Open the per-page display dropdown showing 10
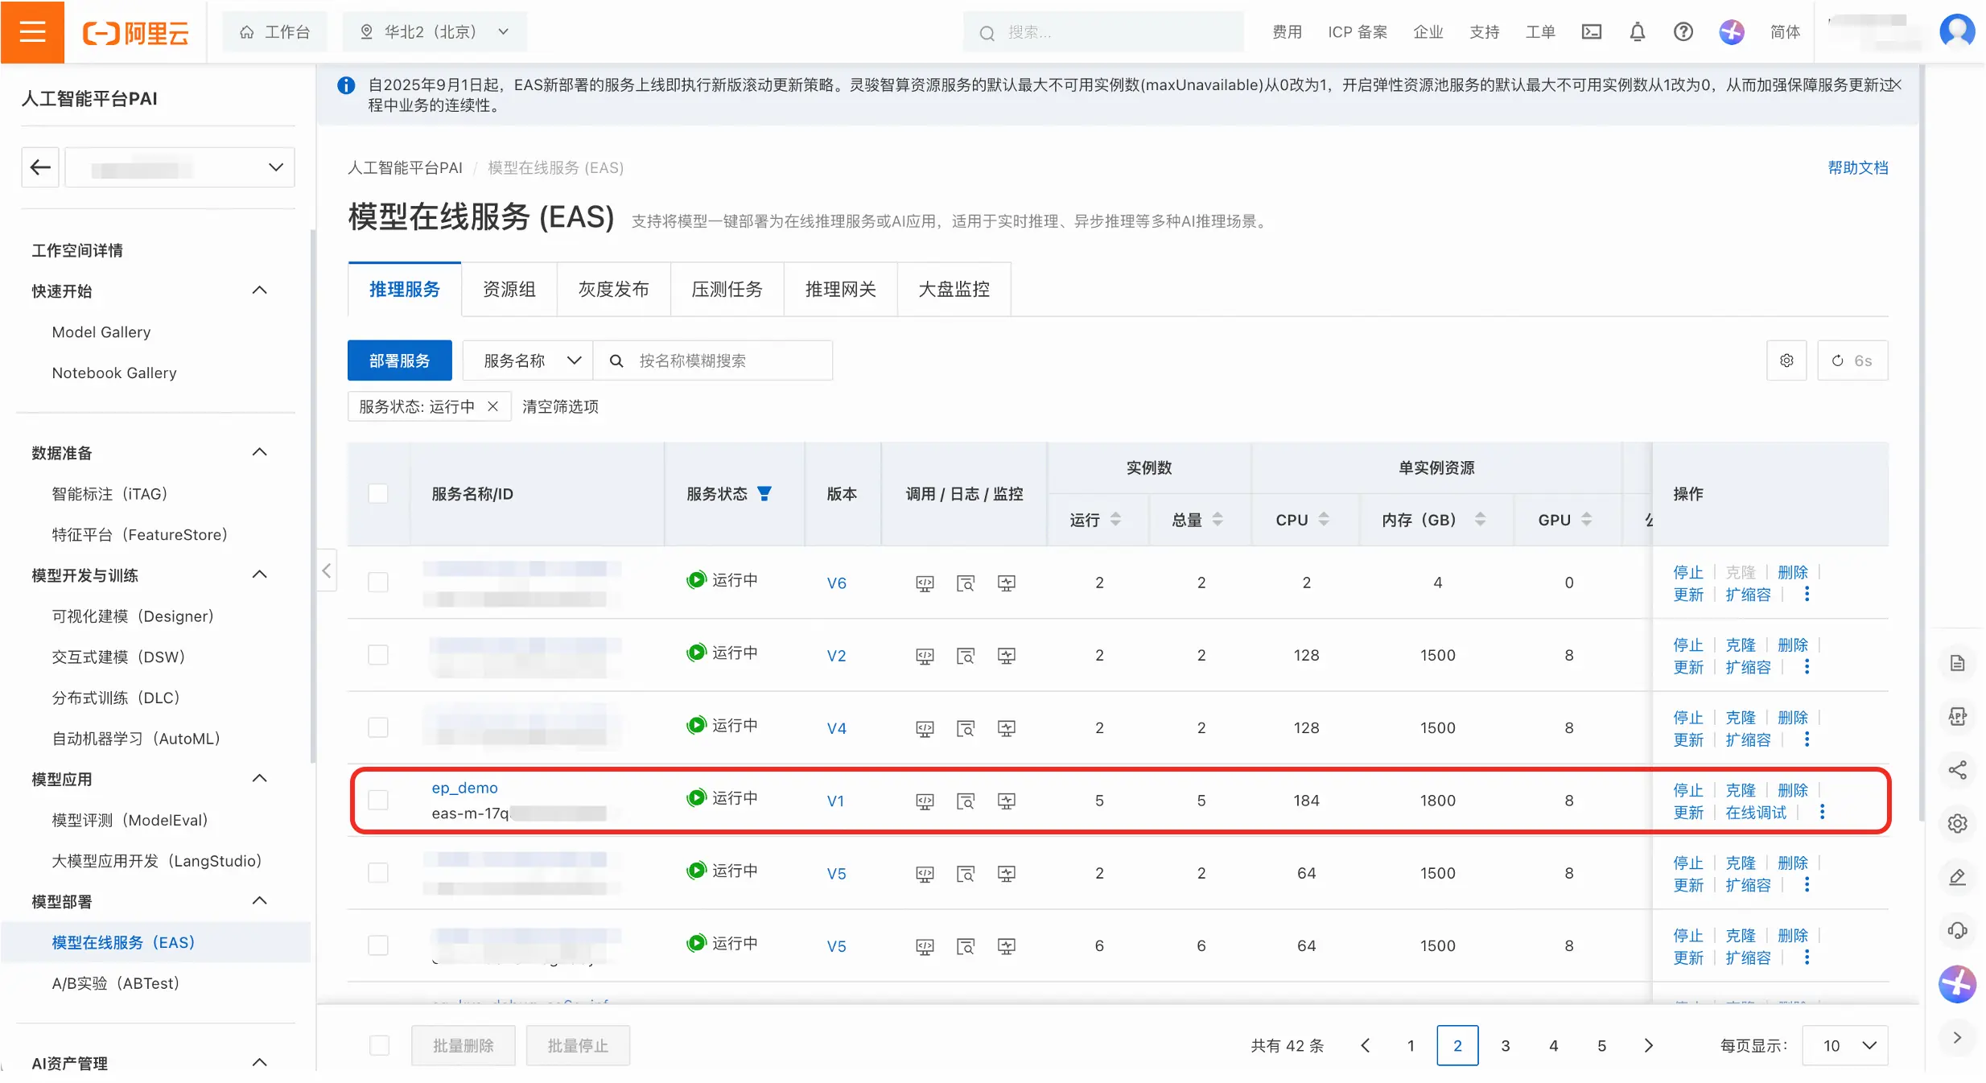Screen dimensions: 1986x1083 click(x=1844, y=1045)
